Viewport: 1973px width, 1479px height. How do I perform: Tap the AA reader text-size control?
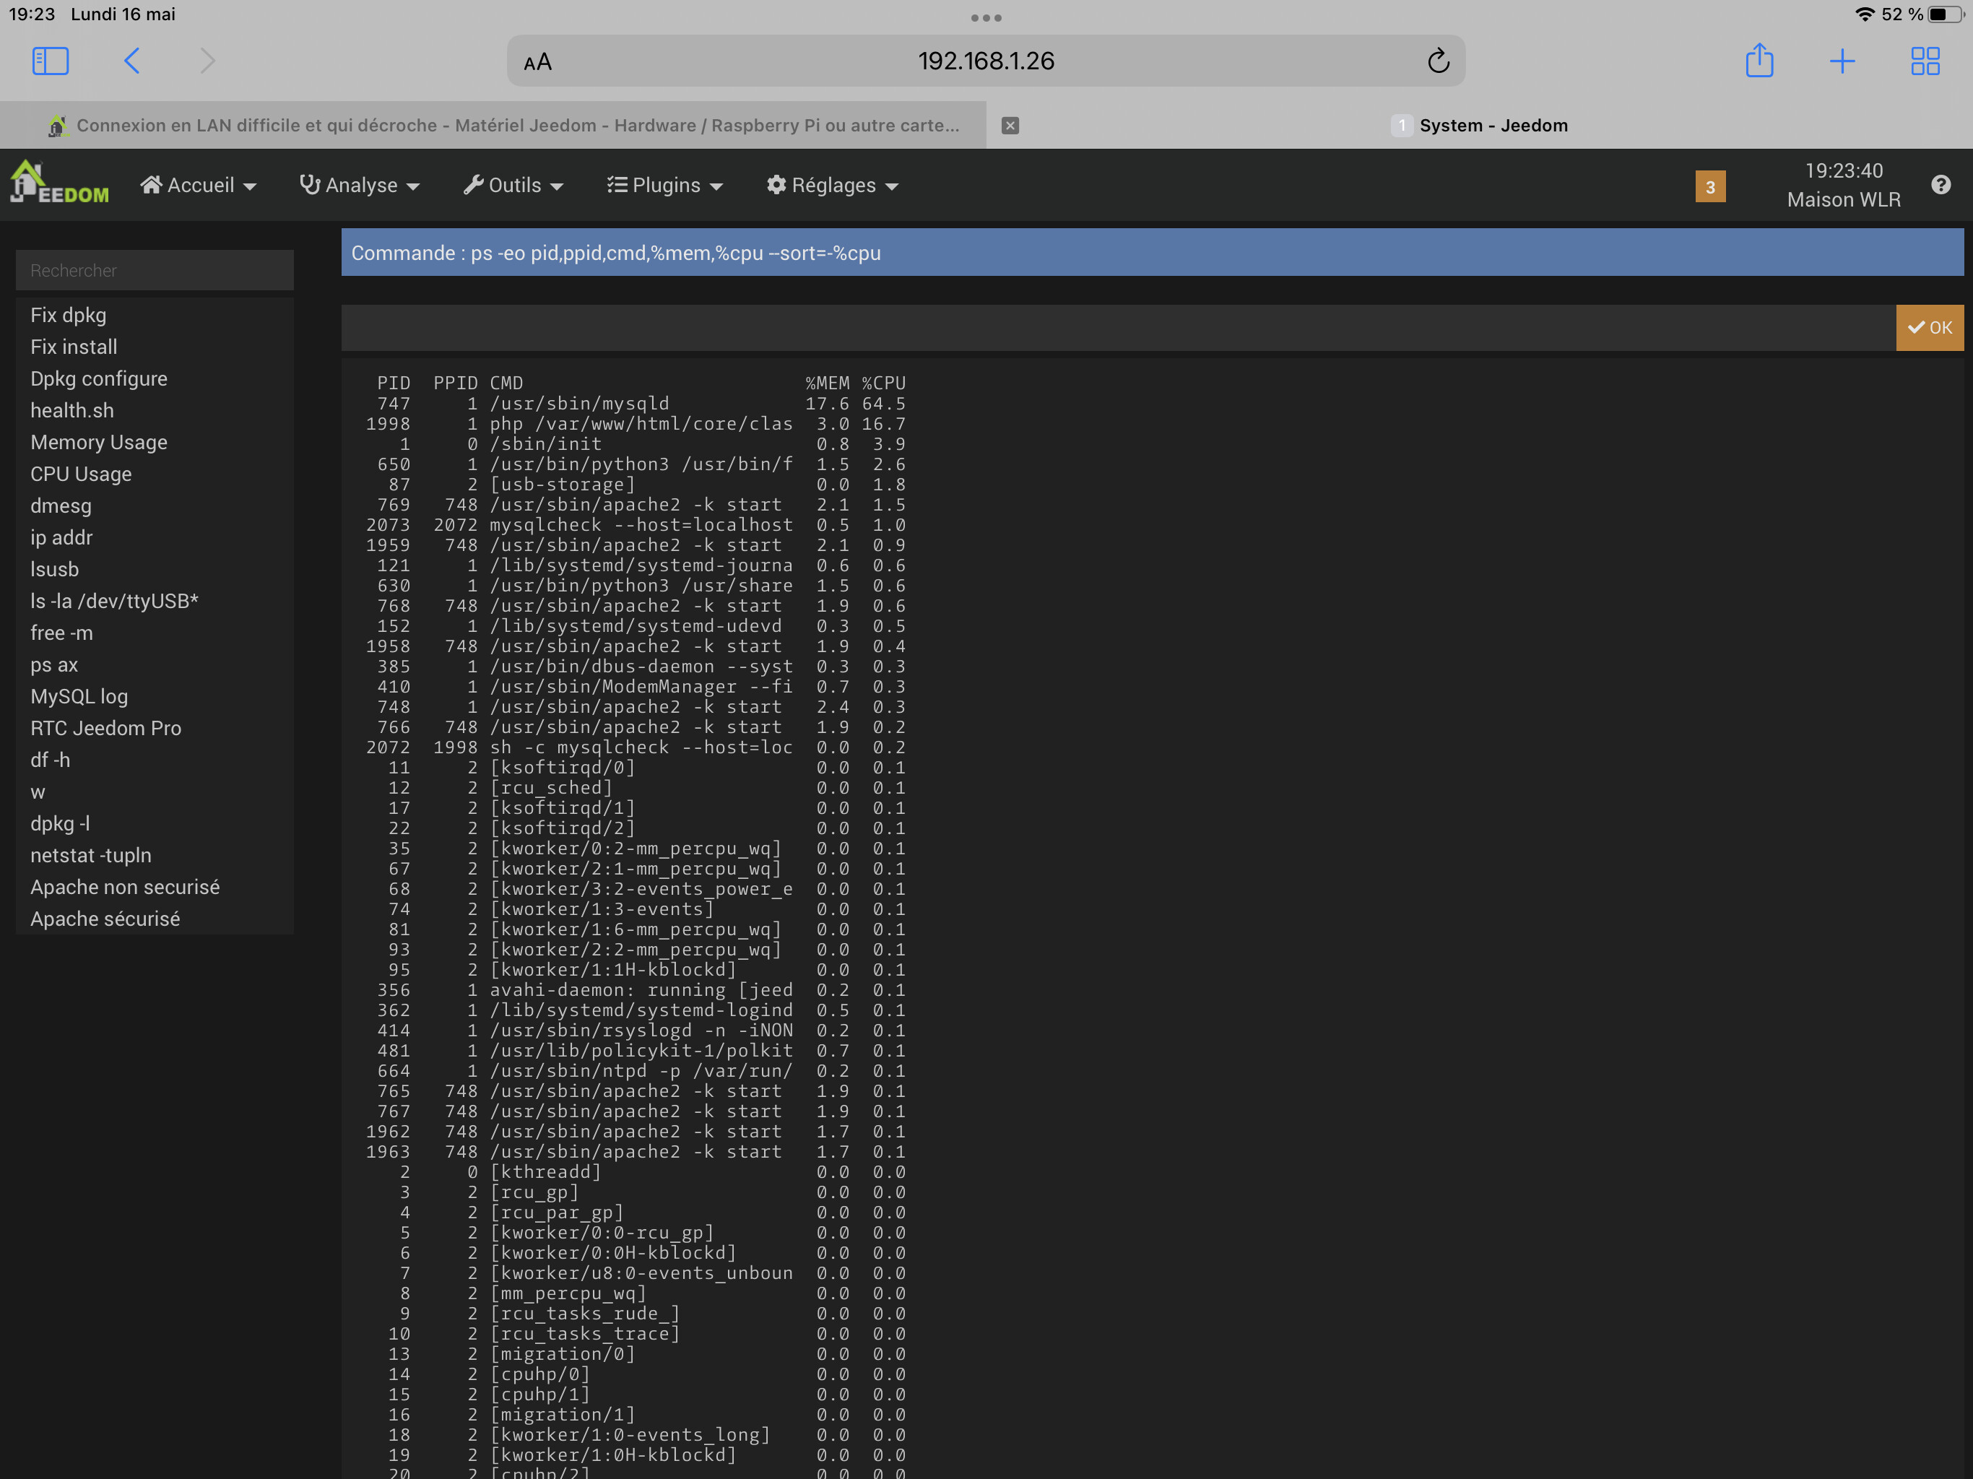pos(537,62)
